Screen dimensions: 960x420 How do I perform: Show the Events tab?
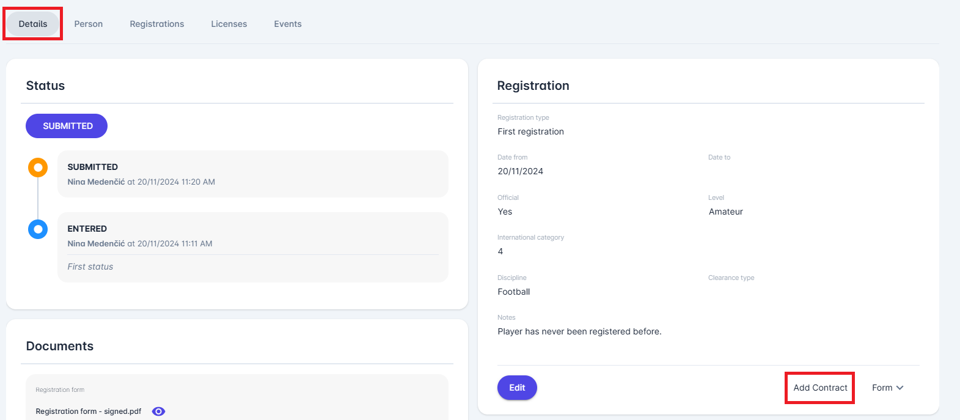(x=288, y=24)
